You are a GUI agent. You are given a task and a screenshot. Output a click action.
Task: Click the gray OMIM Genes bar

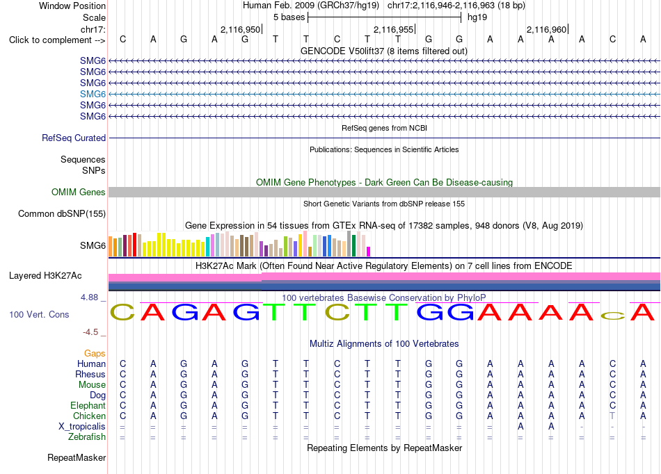[x=384, y=192]
